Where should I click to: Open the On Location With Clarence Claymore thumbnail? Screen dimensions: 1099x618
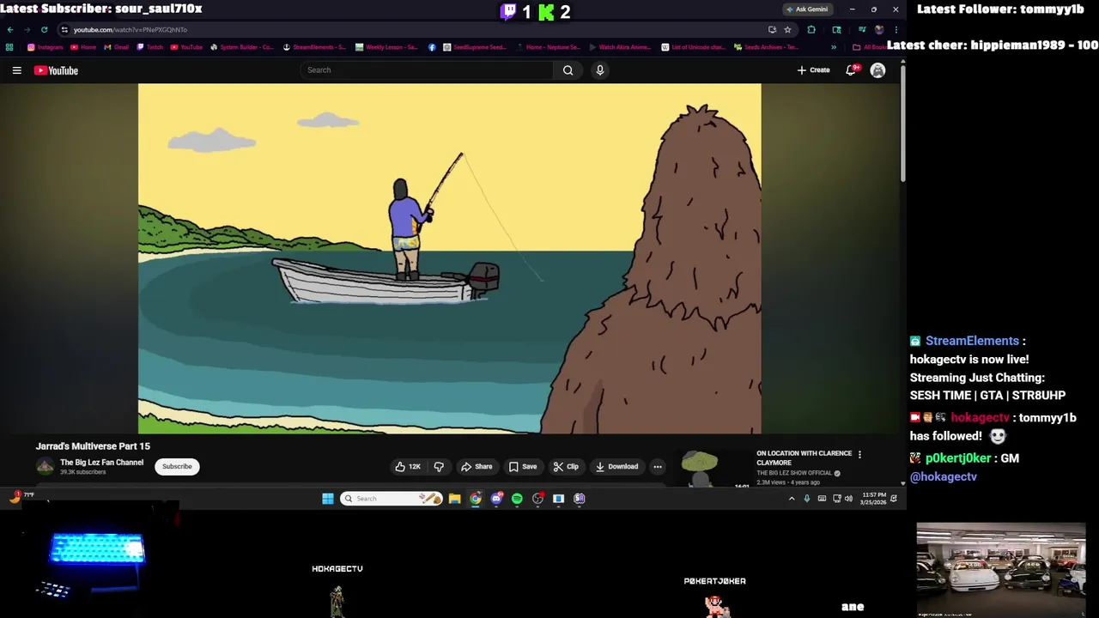coord(713,469)
